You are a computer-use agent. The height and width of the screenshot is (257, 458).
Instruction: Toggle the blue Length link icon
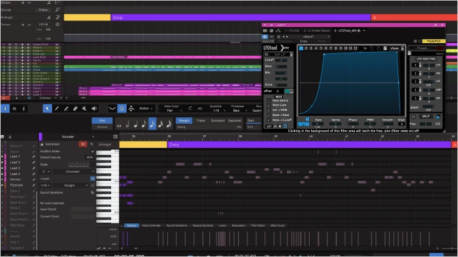(x=93, y=178)
